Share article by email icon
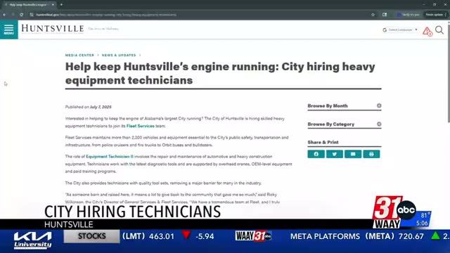Screen dimensions: 450x253 (x=353, y=154)
